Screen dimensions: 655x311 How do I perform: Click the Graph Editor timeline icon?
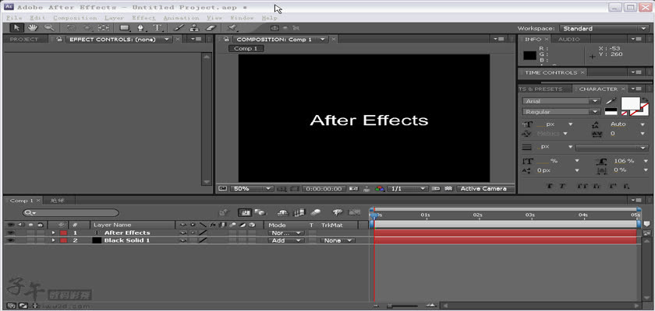(354, 213)
